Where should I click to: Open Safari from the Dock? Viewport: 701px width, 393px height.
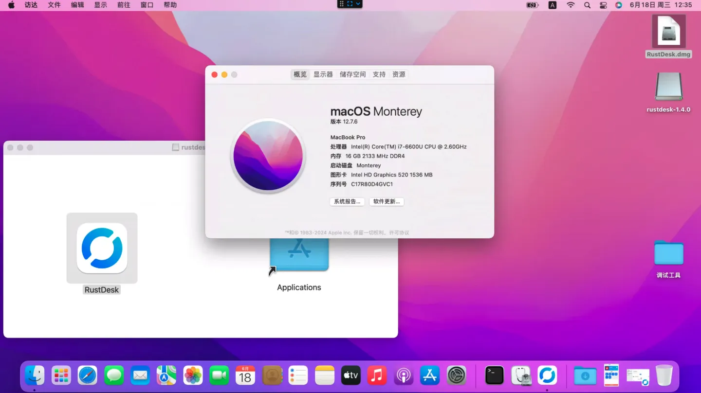tap(88, 375)
